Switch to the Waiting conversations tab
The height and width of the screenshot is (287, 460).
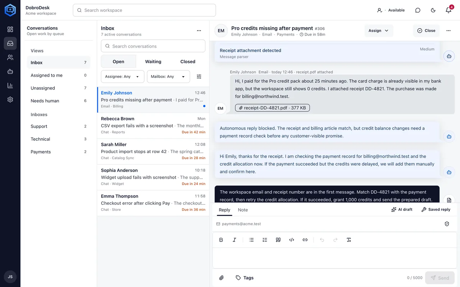(x=153, y=62)
